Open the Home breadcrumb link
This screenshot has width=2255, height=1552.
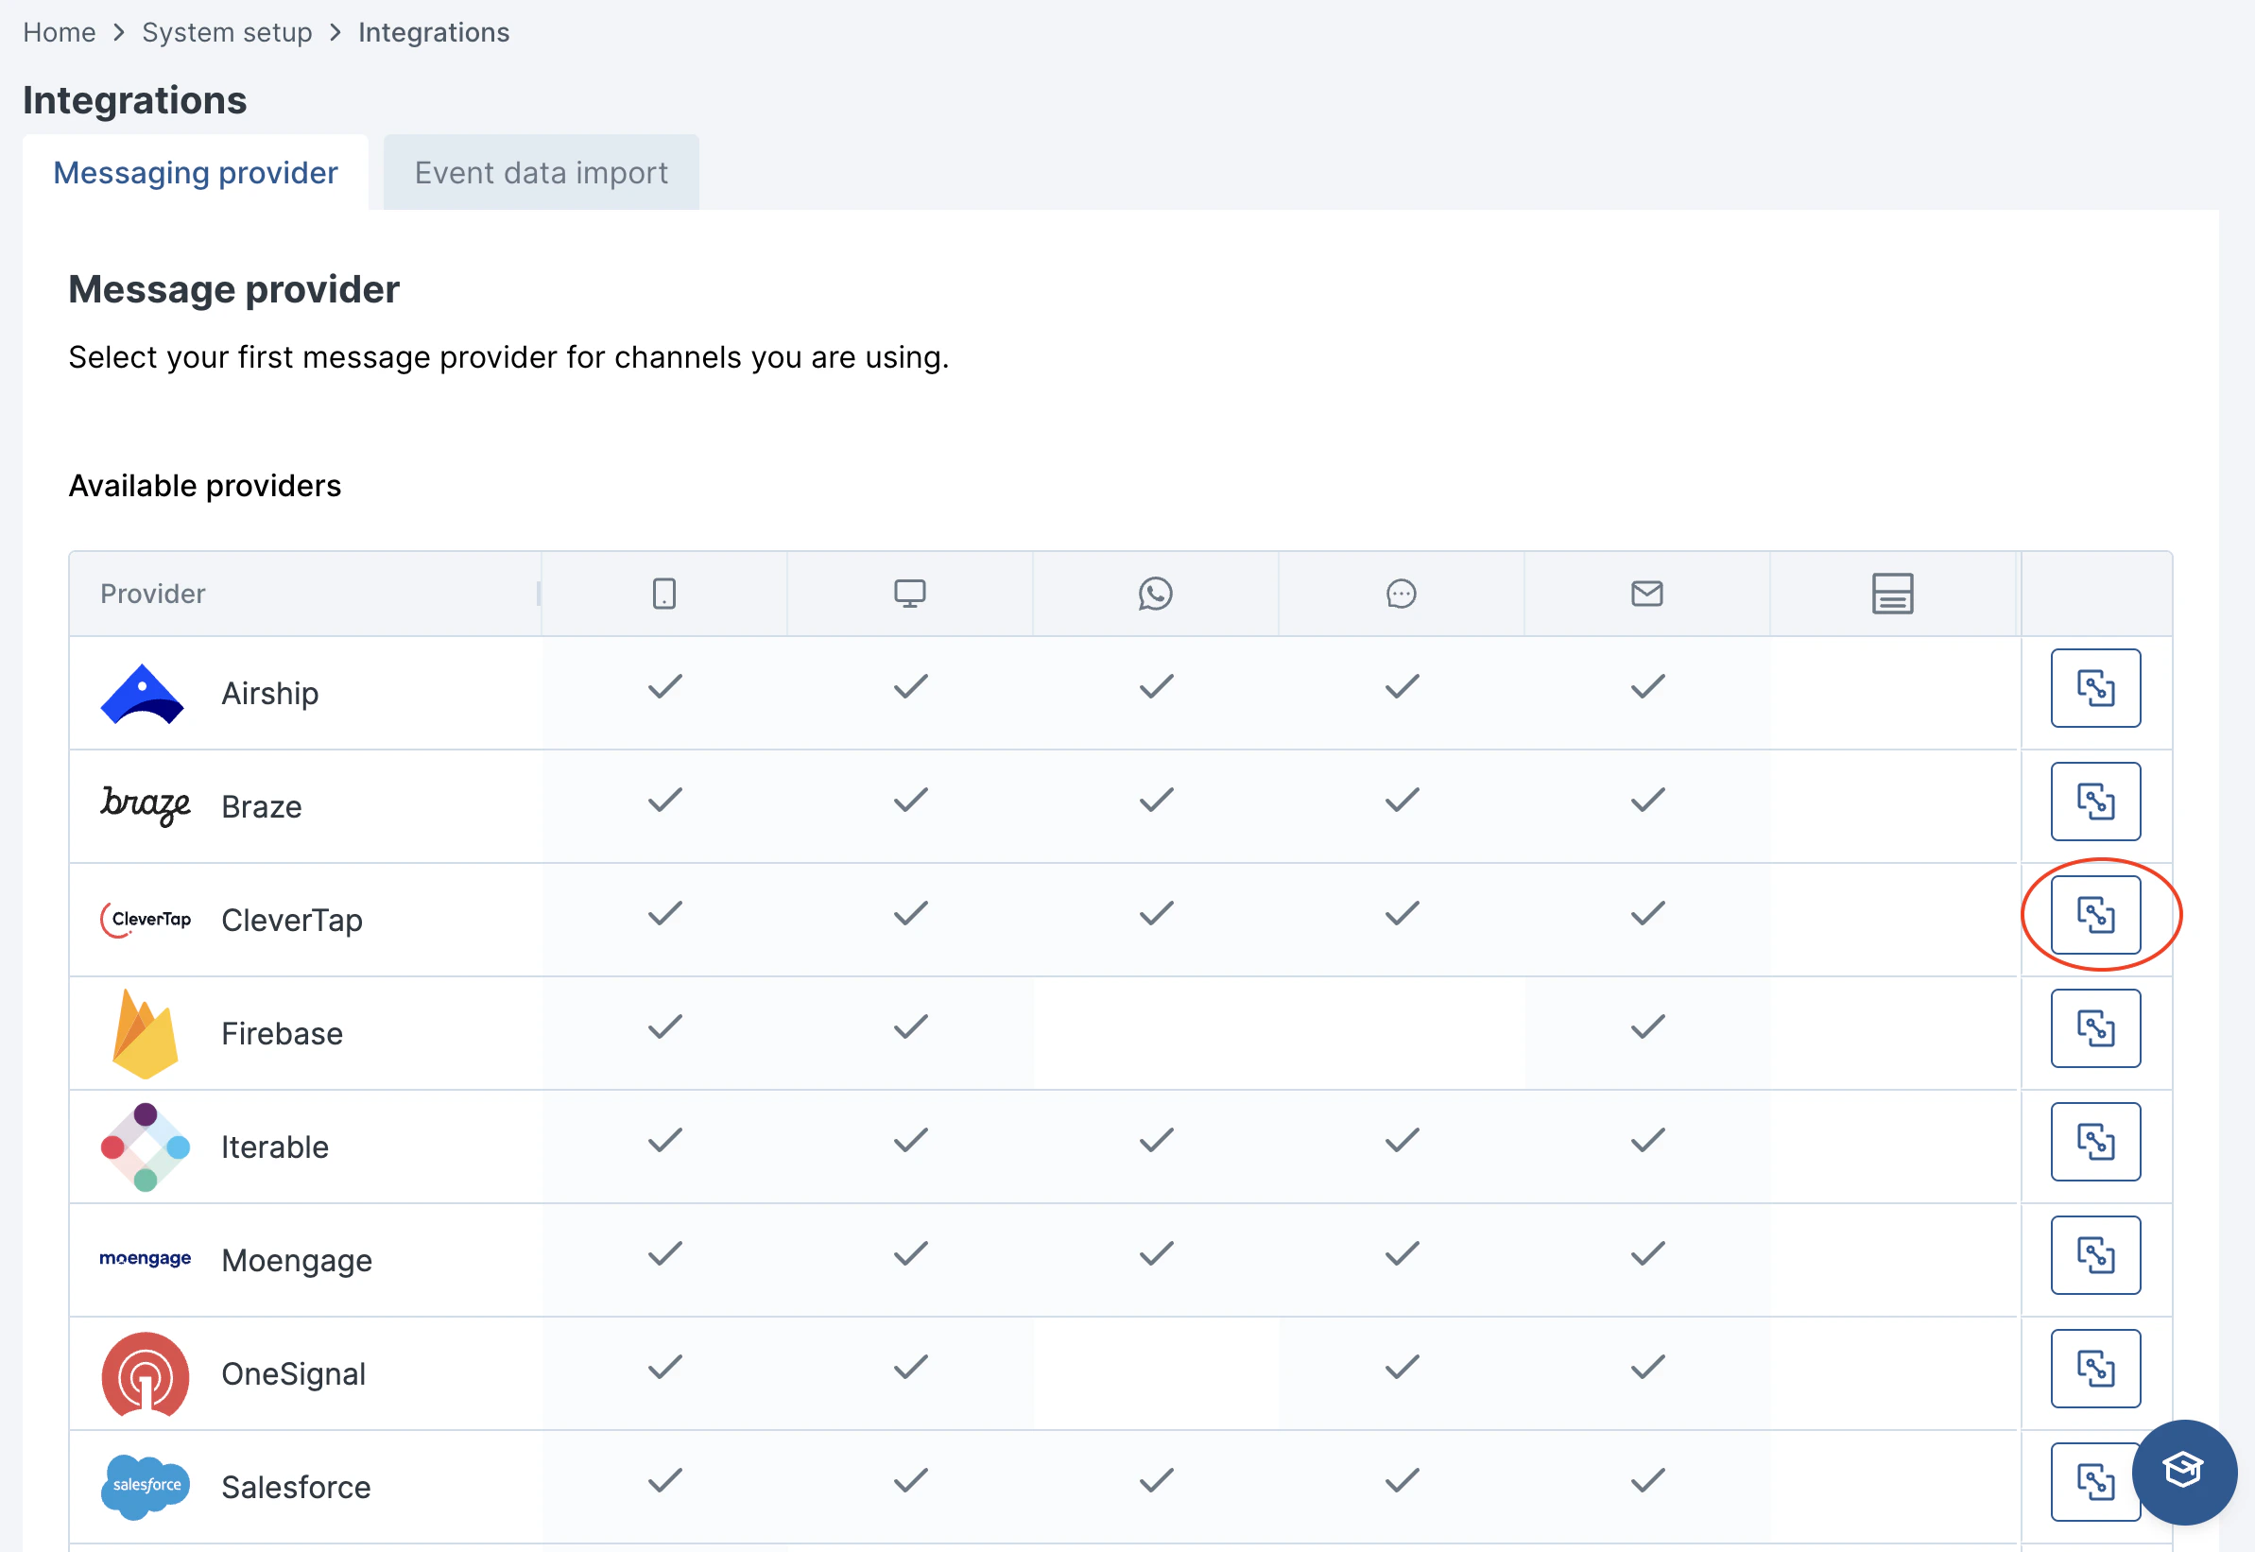click(60, 32)
